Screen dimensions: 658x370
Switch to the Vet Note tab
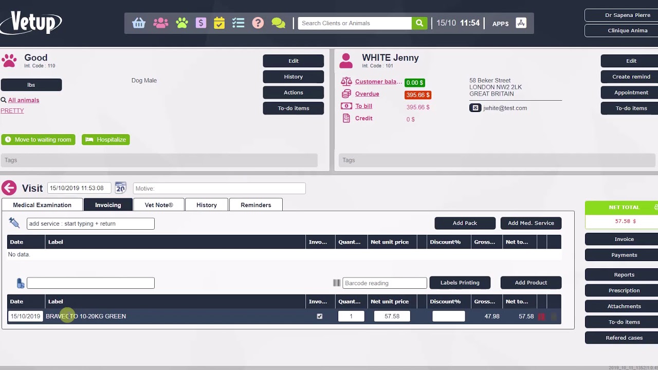[x=159, y=205]
